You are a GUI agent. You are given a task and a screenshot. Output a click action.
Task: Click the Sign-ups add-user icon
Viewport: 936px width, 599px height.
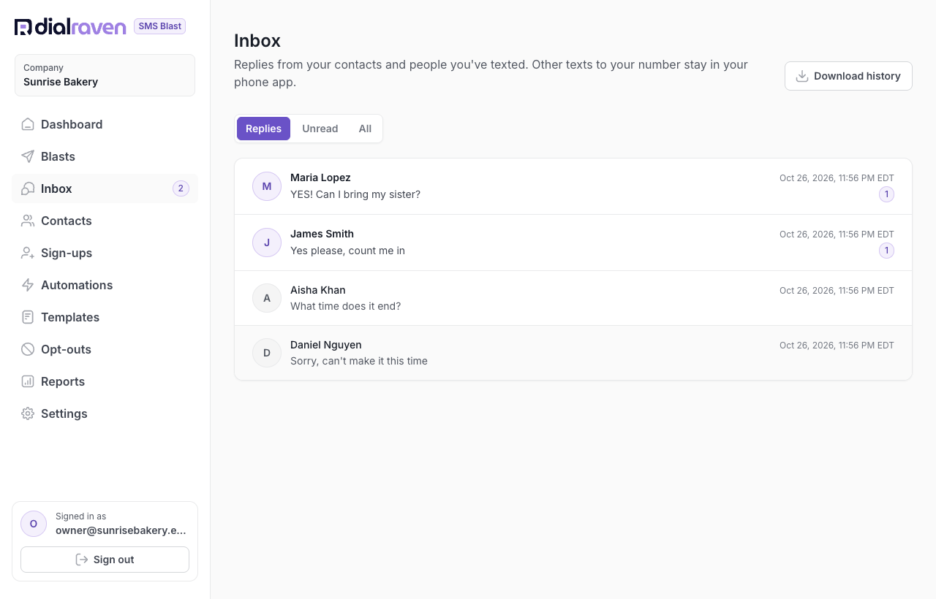click(28, 253)
